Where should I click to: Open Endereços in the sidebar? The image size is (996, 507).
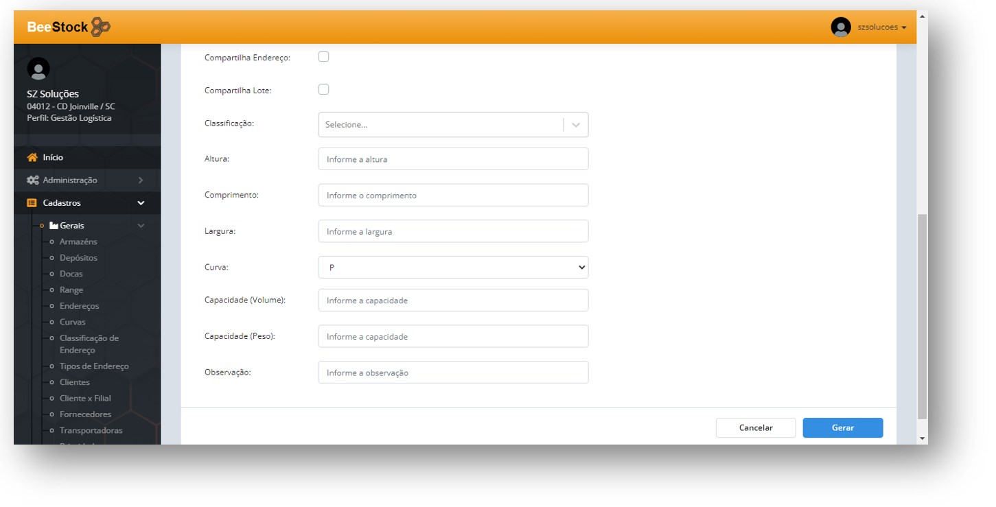click(79, 306)
